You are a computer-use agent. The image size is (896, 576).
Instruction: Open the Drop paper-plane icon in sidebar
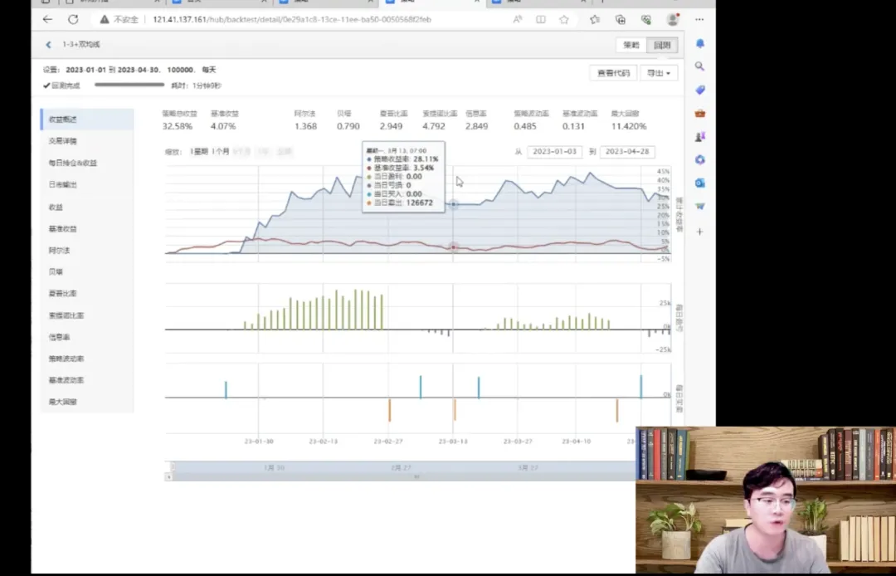tap(700, 207)
